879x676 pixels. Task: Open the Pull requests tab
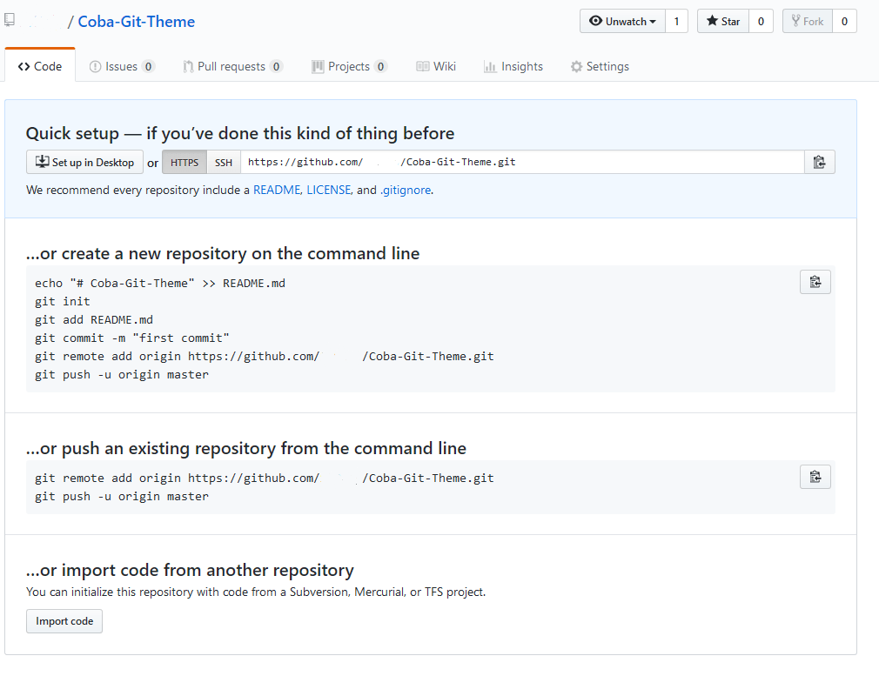coord(232,66)
